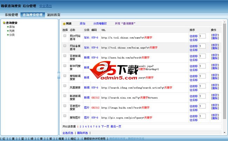Focus the sort order field for 新华网搜索
This screenshot has height=141, width=228.
pos(202,66)
